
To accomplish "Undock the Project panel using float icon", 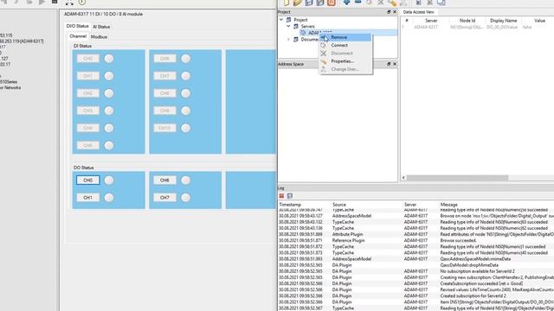I will point(389,12).
